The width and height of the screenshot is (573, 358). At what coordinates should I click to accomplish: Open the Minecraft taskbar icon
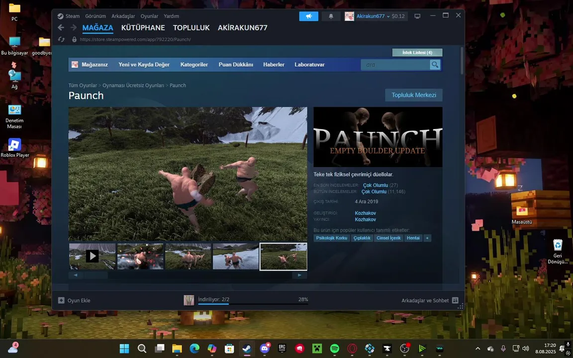coord(317,349)
